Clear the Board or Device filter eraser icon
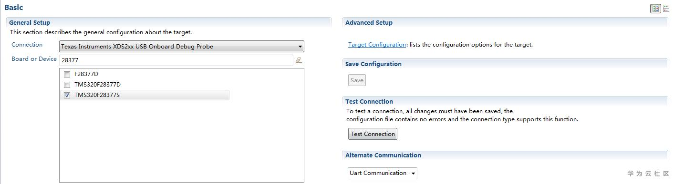Viewport: 674px width, 184px height. pos(299,60)
